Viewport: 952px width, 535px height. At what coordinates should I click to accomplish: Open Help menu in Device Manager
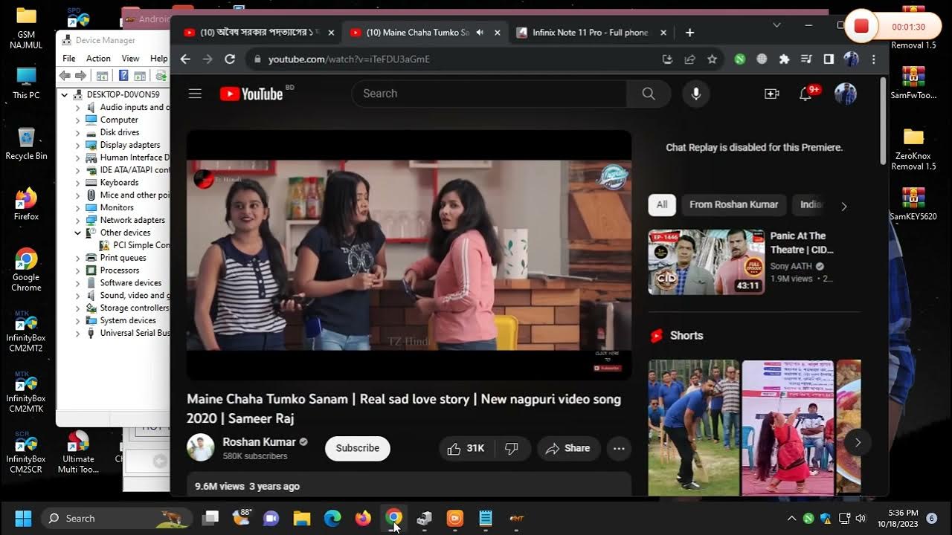(158, 58)
